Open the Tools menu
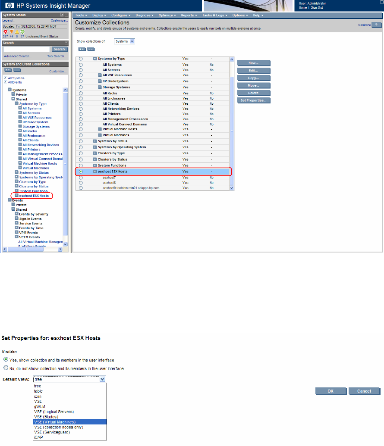 click(x=81, y=16)
